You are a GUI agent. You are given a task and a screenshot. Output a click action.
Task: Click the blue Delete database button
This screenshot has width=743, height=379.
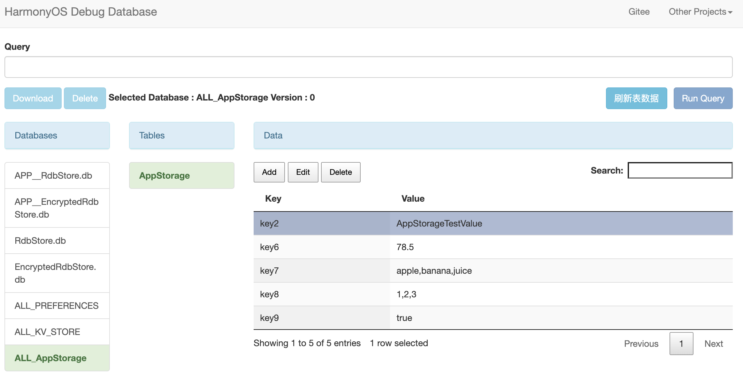(x=85, y=98)
